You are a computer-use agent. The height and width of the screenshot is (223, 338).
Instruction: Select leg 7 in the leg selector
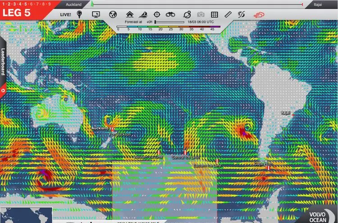37,4
